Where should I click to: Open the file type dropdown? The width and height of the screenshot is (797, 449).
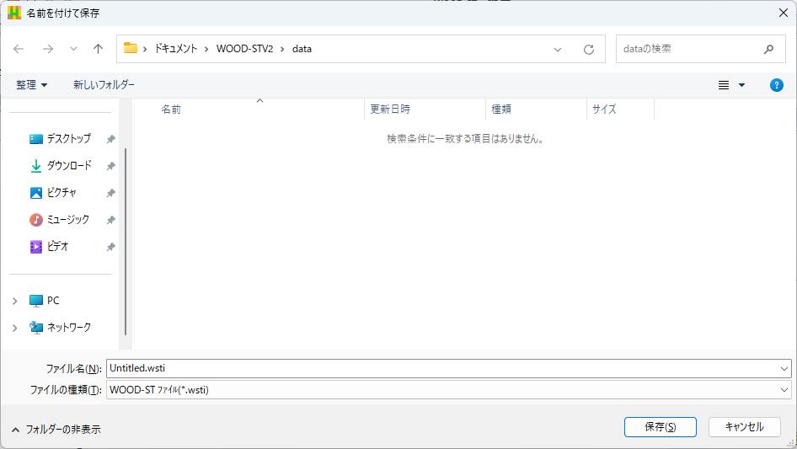tap(785, 390)
